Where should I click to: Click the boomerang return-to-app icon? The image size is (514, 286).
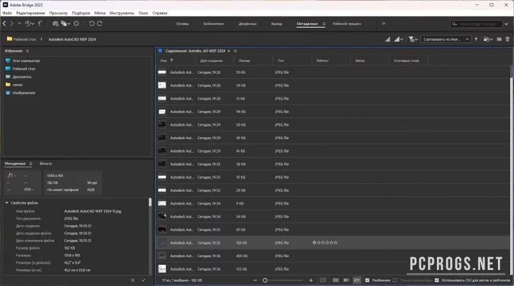pyautogui.click(x=40, y=24)
